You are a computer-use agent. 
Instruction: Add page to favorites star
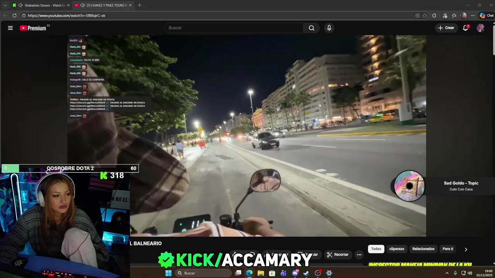click(x=425, y=15)
